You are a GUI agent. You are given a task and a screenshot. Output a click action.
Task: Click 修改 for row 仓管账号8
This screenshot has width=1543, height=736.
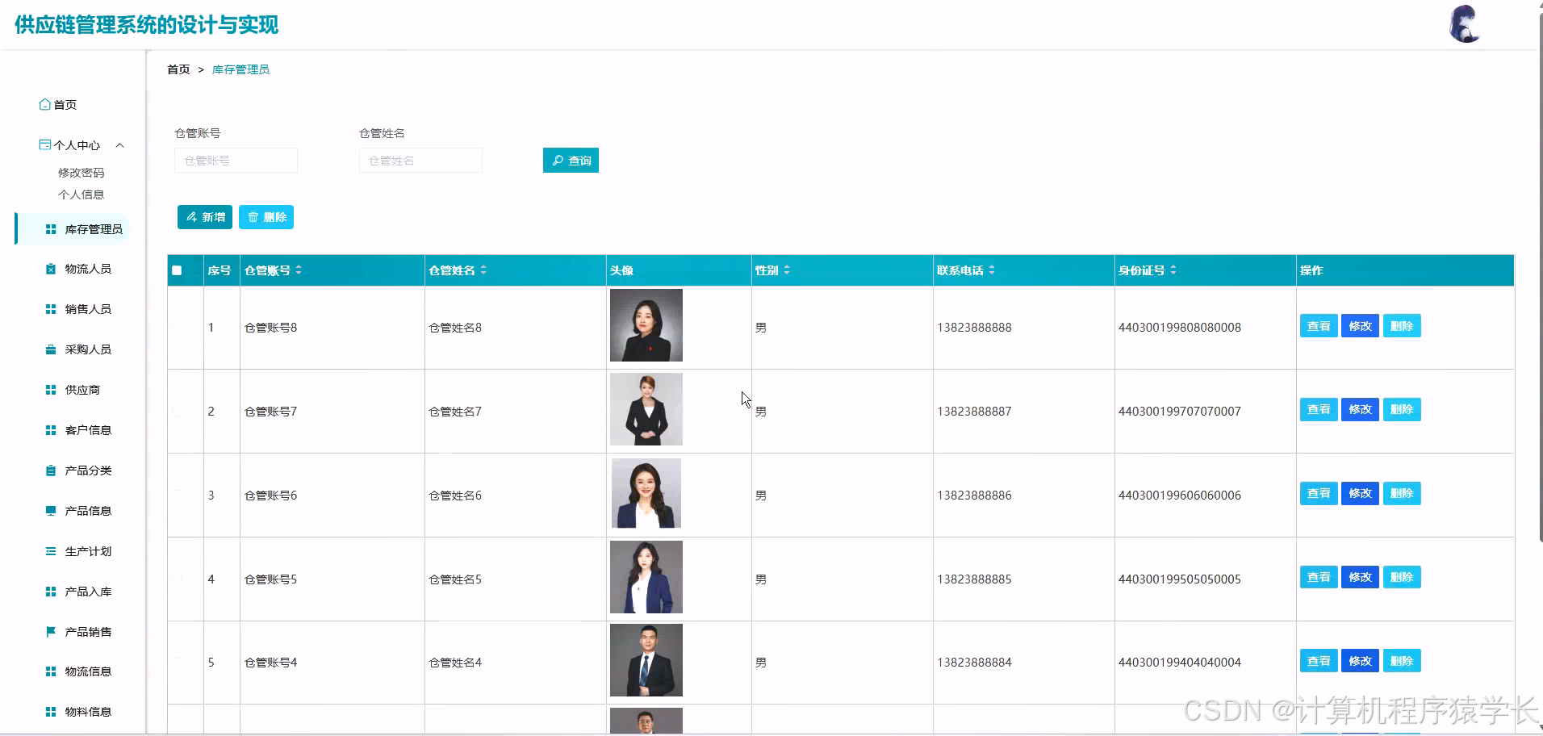[x=1360, y=326]
